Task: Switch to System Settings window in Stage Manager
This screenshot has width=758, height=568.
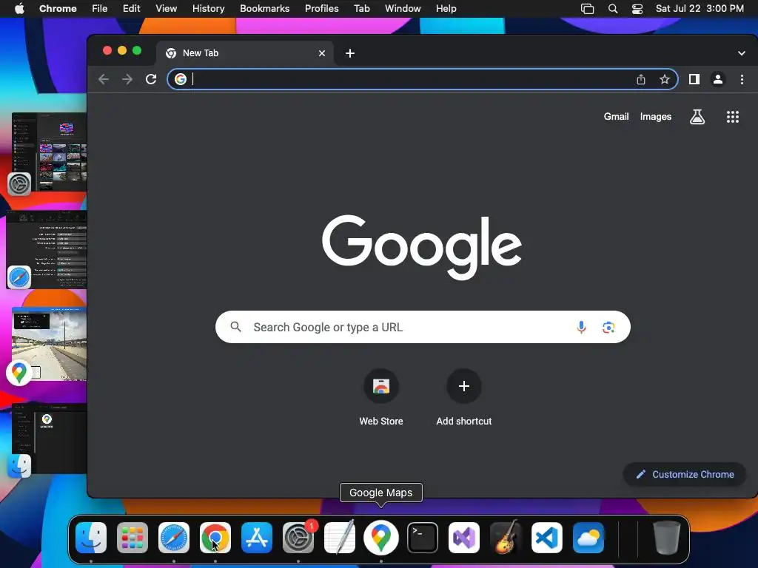Action: point(48,152)
